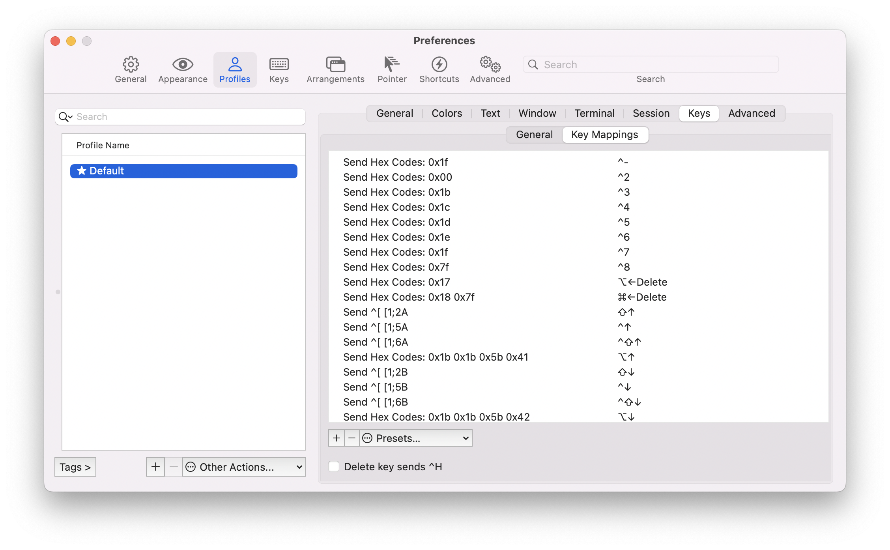Add a new profile with plus button

(x=155, y=466)
